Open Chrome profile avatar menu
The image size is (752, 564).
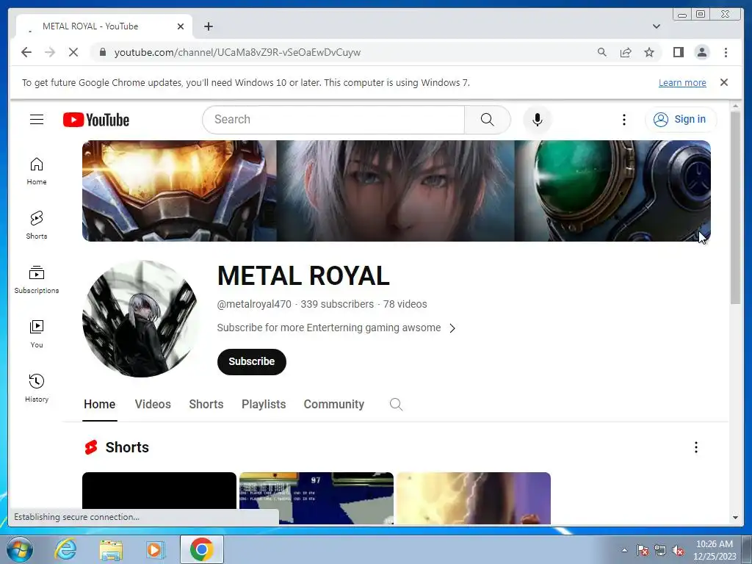click(701, 52)
